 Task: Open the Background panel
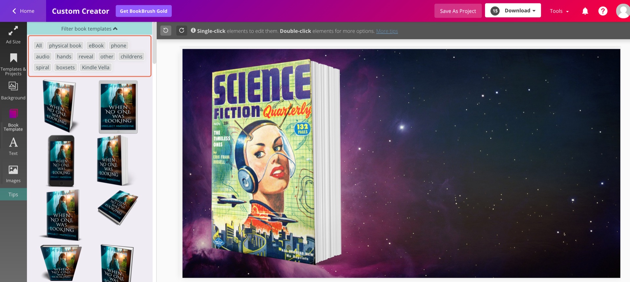coord(13,91)
